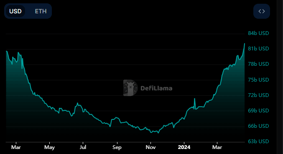Select the Sep label on the time axis
The image size is (283, 154).
117,147
